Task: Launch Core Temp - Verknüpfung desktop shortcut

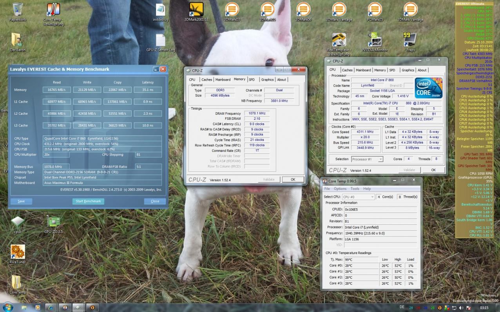Action: click(53, 14)
